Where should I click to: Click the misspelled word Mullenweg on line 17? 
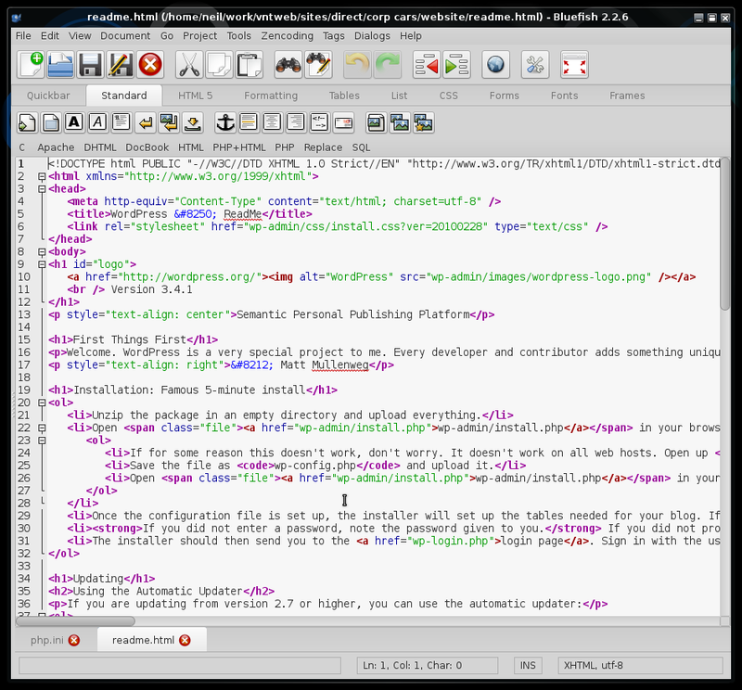[x=339, y=365]
